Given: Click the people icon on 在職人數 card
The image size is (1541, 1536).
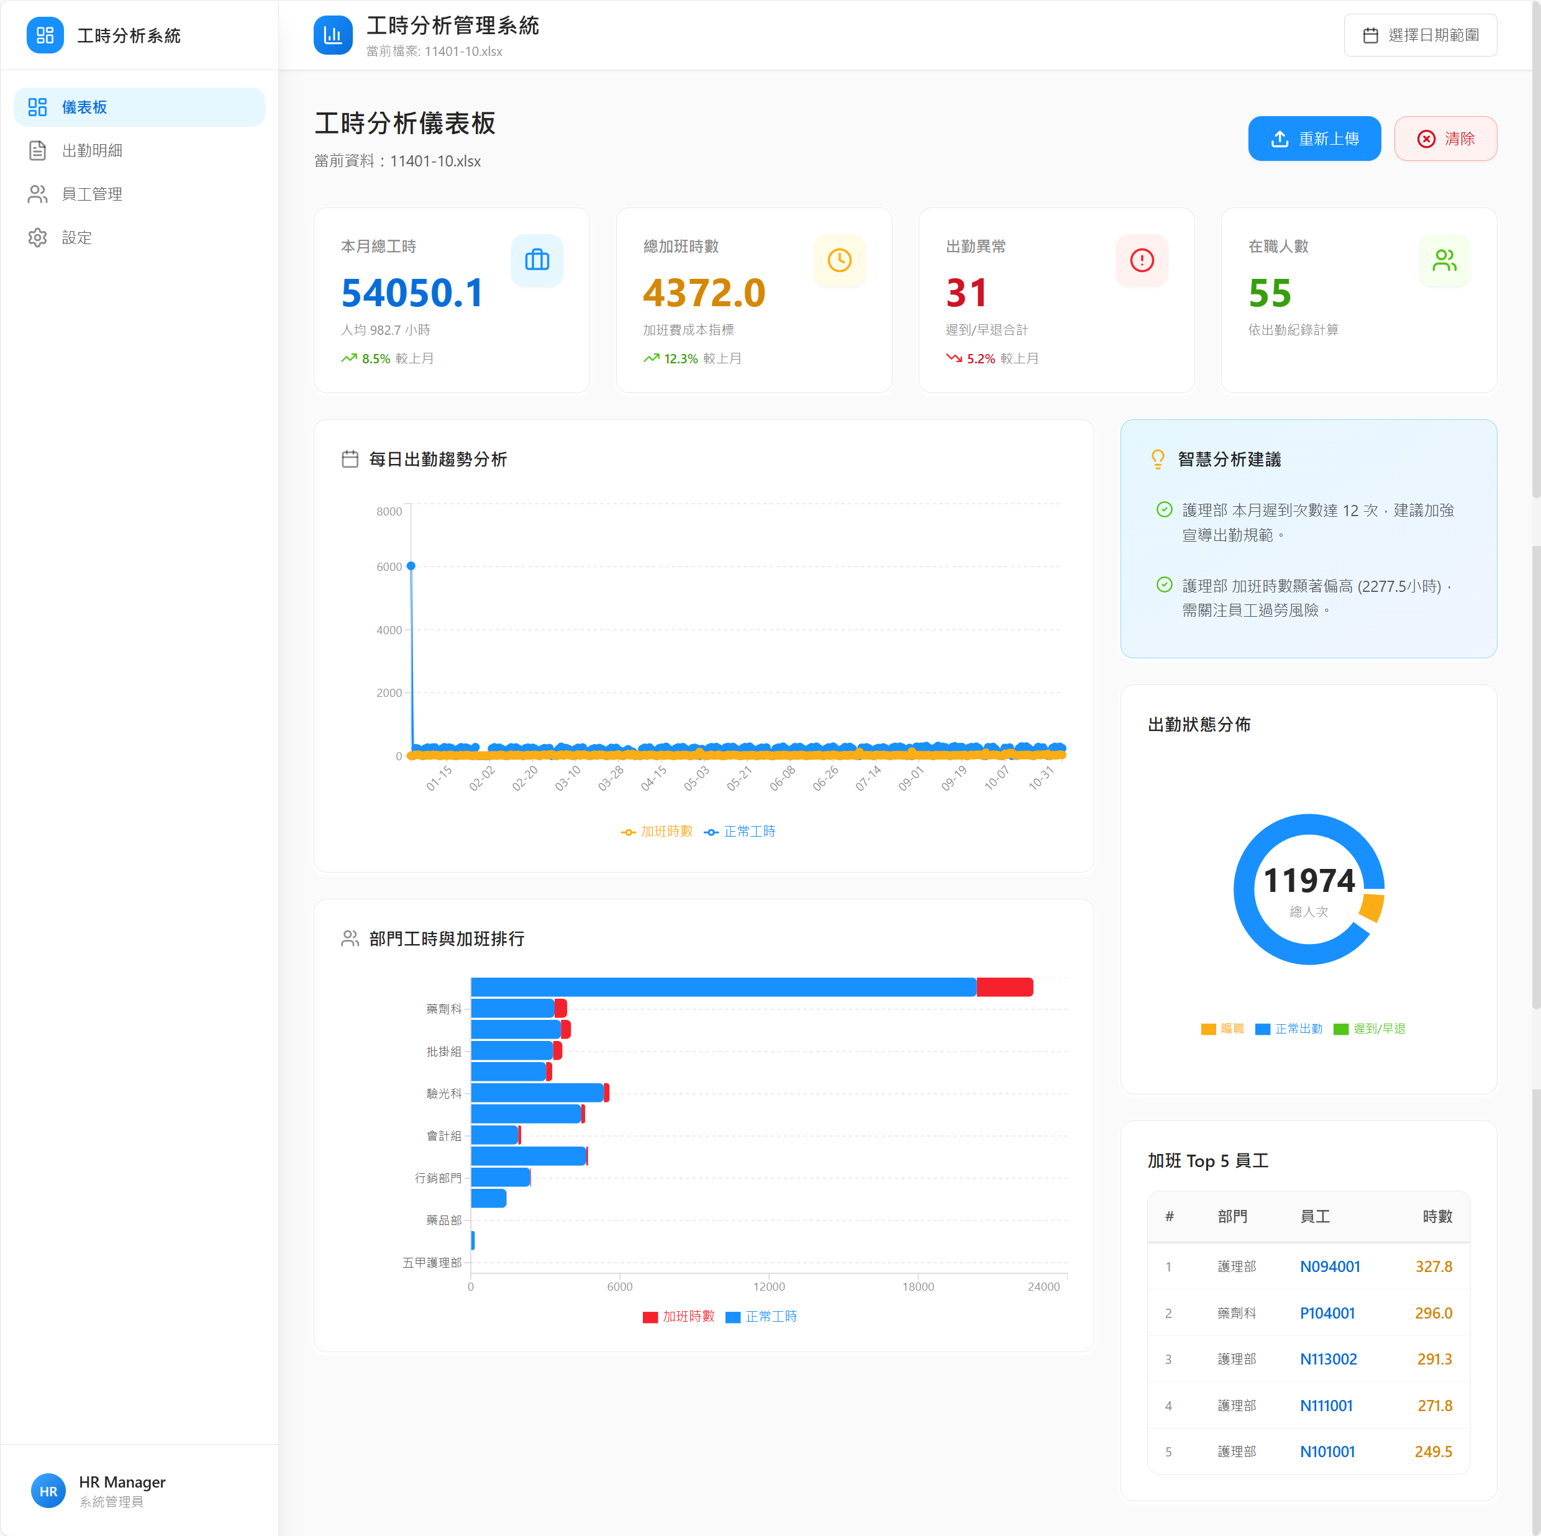Looking at the screenshot, I should (x=1443, y=260).
